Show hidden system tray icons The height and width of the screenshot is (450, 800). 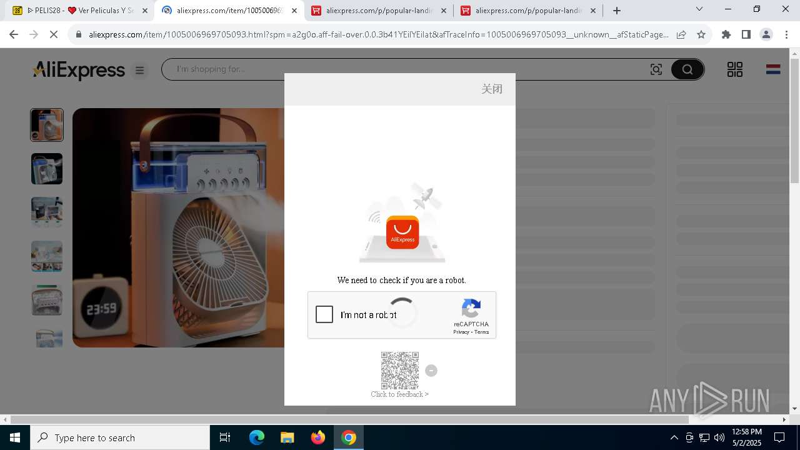(x=674, y=437)
